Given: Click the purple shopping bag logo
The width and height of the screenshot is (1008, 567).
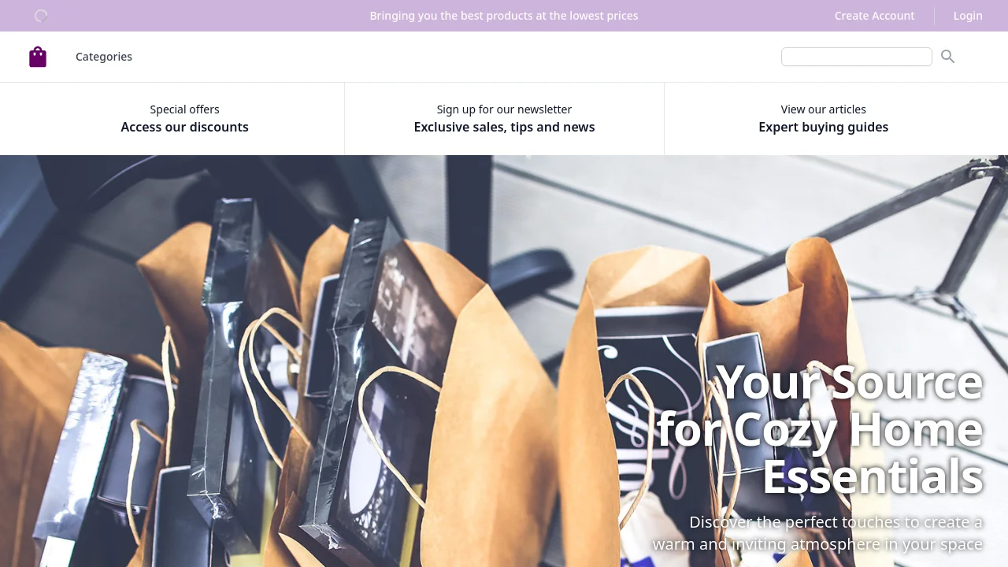Looking at the screenshot, I should point(38,57).
